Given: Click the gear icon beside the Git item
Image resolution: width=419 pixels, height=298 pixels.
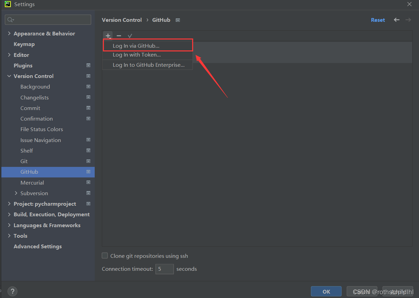Looking at the screenshot, I should 88,161.
